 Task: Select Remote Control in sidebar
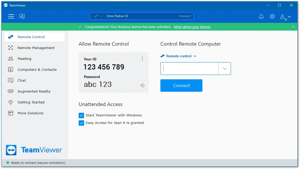35,37
